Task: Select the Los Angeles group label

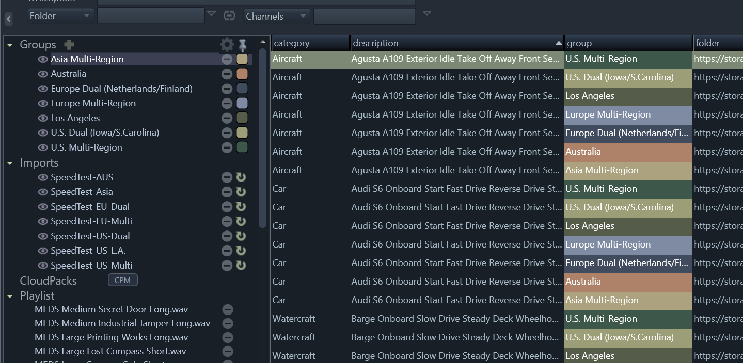Action: (75, 118)
